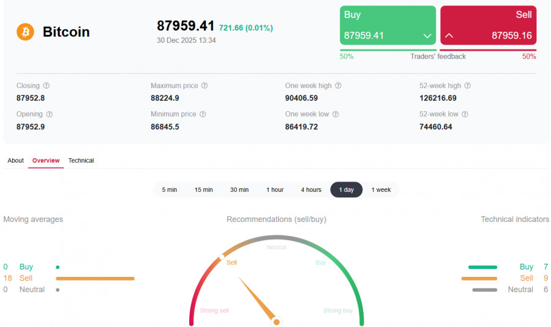551x327 pixels.
Task: Select the 1 day timeframe
Action: [347, 190]
